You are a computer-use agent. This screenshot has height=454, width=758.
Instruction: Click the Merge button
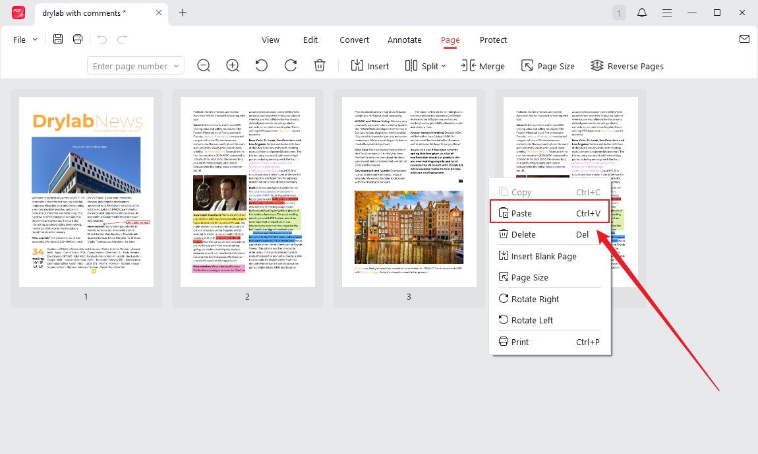(483, 65)
